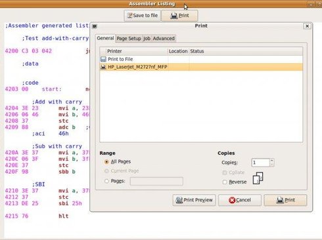Click the ';data' comment line
Screen dimensions: 322x240
point(30,64)
